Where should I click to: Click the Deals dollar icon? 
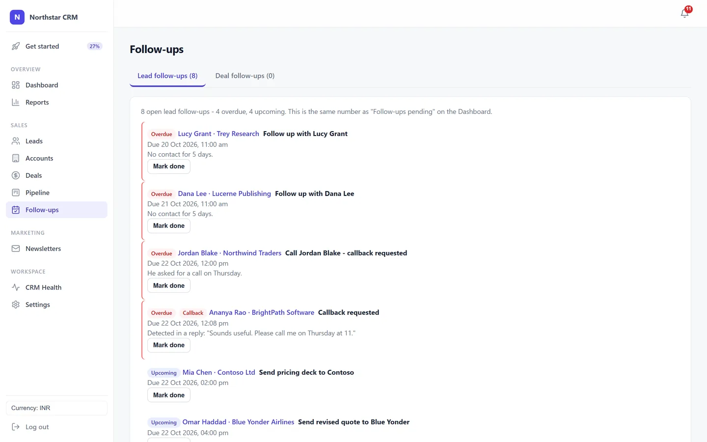16,175
